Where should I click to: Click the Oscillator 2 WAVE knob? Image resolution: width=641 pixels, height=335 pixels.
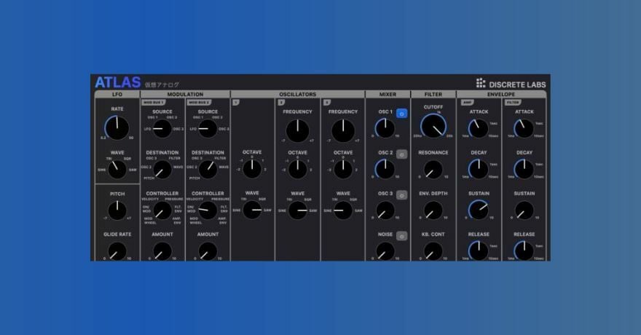coord(298,210)
